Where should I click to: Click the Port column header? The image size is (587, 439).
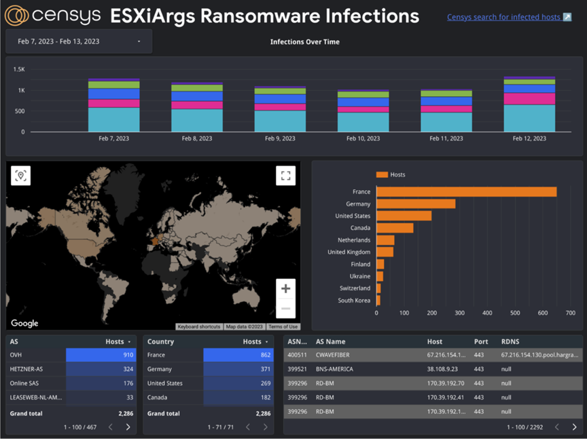pos(481,341)
